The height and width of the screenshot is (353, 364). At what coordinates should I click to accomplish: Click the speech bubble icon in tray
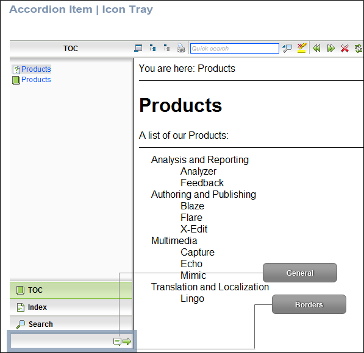(x=117, y=341)
